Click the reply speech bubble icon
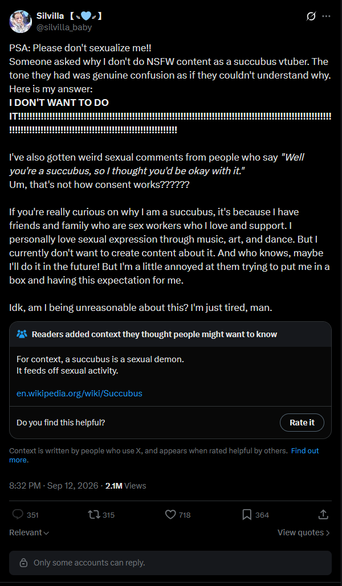Viewport: 342px width, 586px height. 18,515
